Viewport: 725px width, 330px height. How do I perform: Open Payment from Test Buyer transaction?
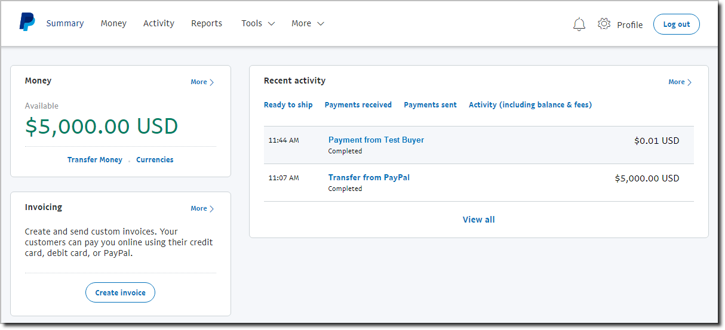coord(376,140)
